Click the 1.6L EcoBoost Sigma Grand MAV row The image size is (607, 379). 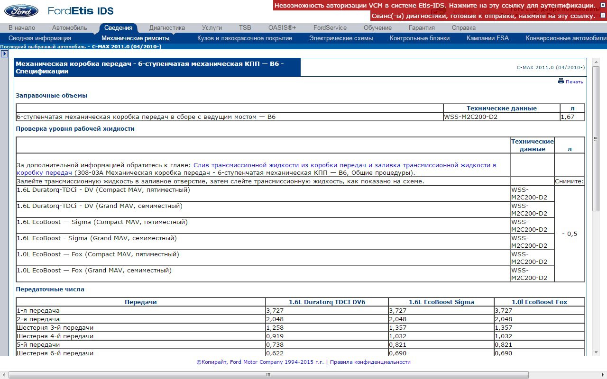(x=263, y=242)
